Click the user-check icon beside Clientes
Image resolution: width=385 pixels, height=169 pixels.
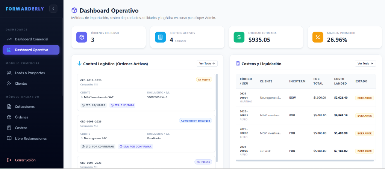[9, 84]
